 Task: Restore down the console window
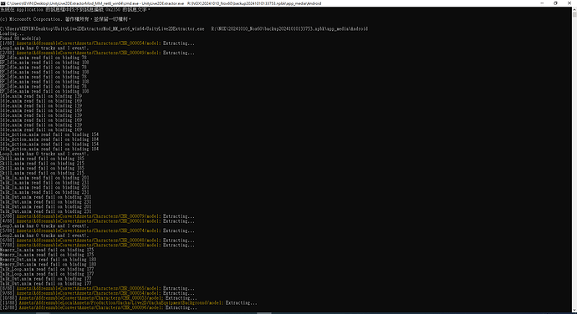[x=555, y=3]
